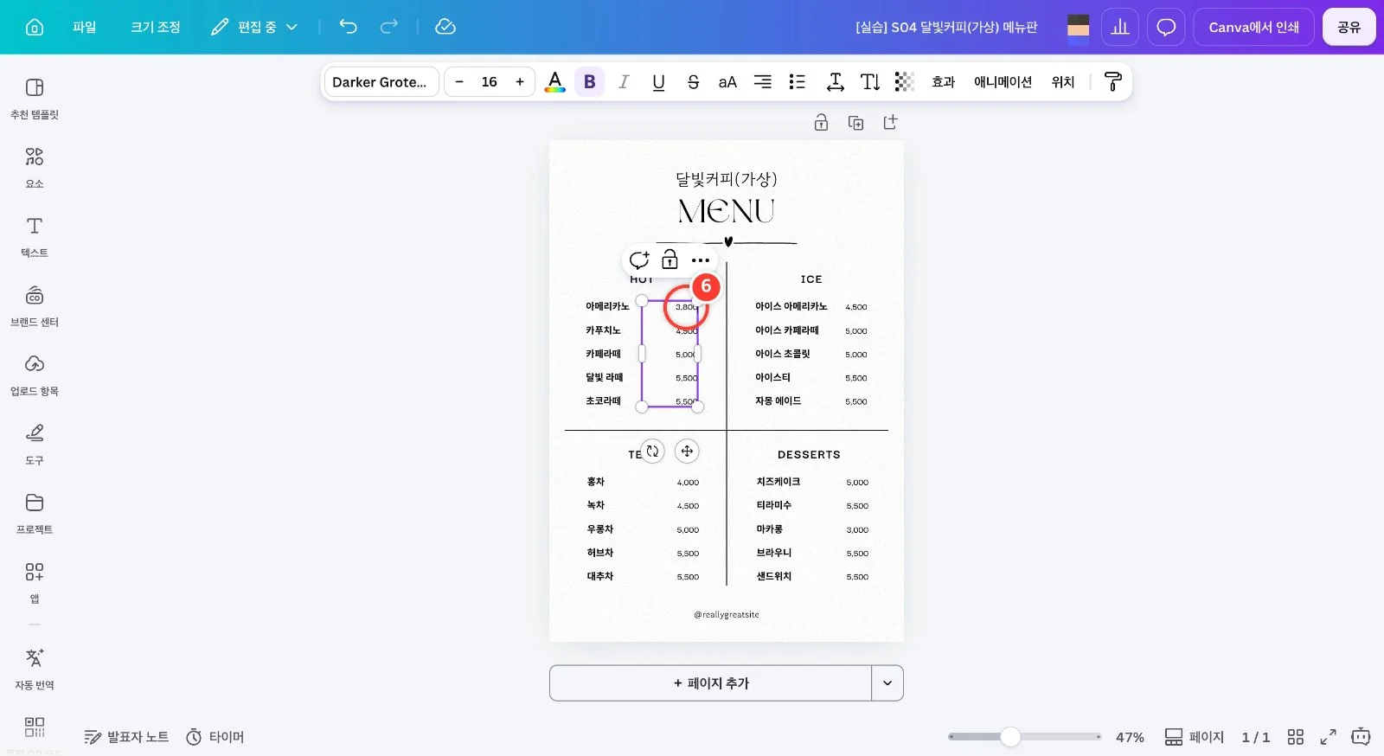Viewport: 1384px width, 756px height.
Task: Click the 공유 share button
Action: [1349, 27]
